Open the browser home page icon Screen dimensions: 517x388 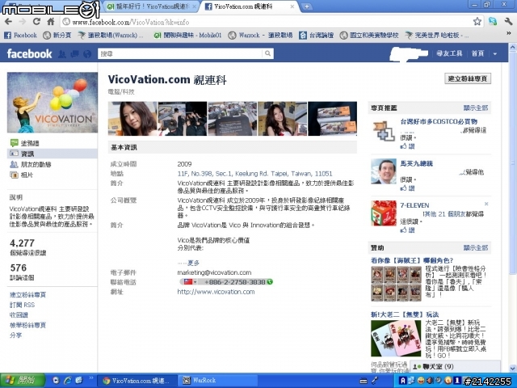point(50,22)
